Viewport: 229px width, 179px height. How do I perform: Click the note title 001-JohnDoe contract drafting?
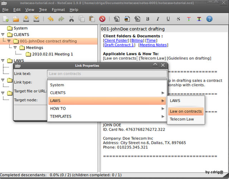[133, 29]
